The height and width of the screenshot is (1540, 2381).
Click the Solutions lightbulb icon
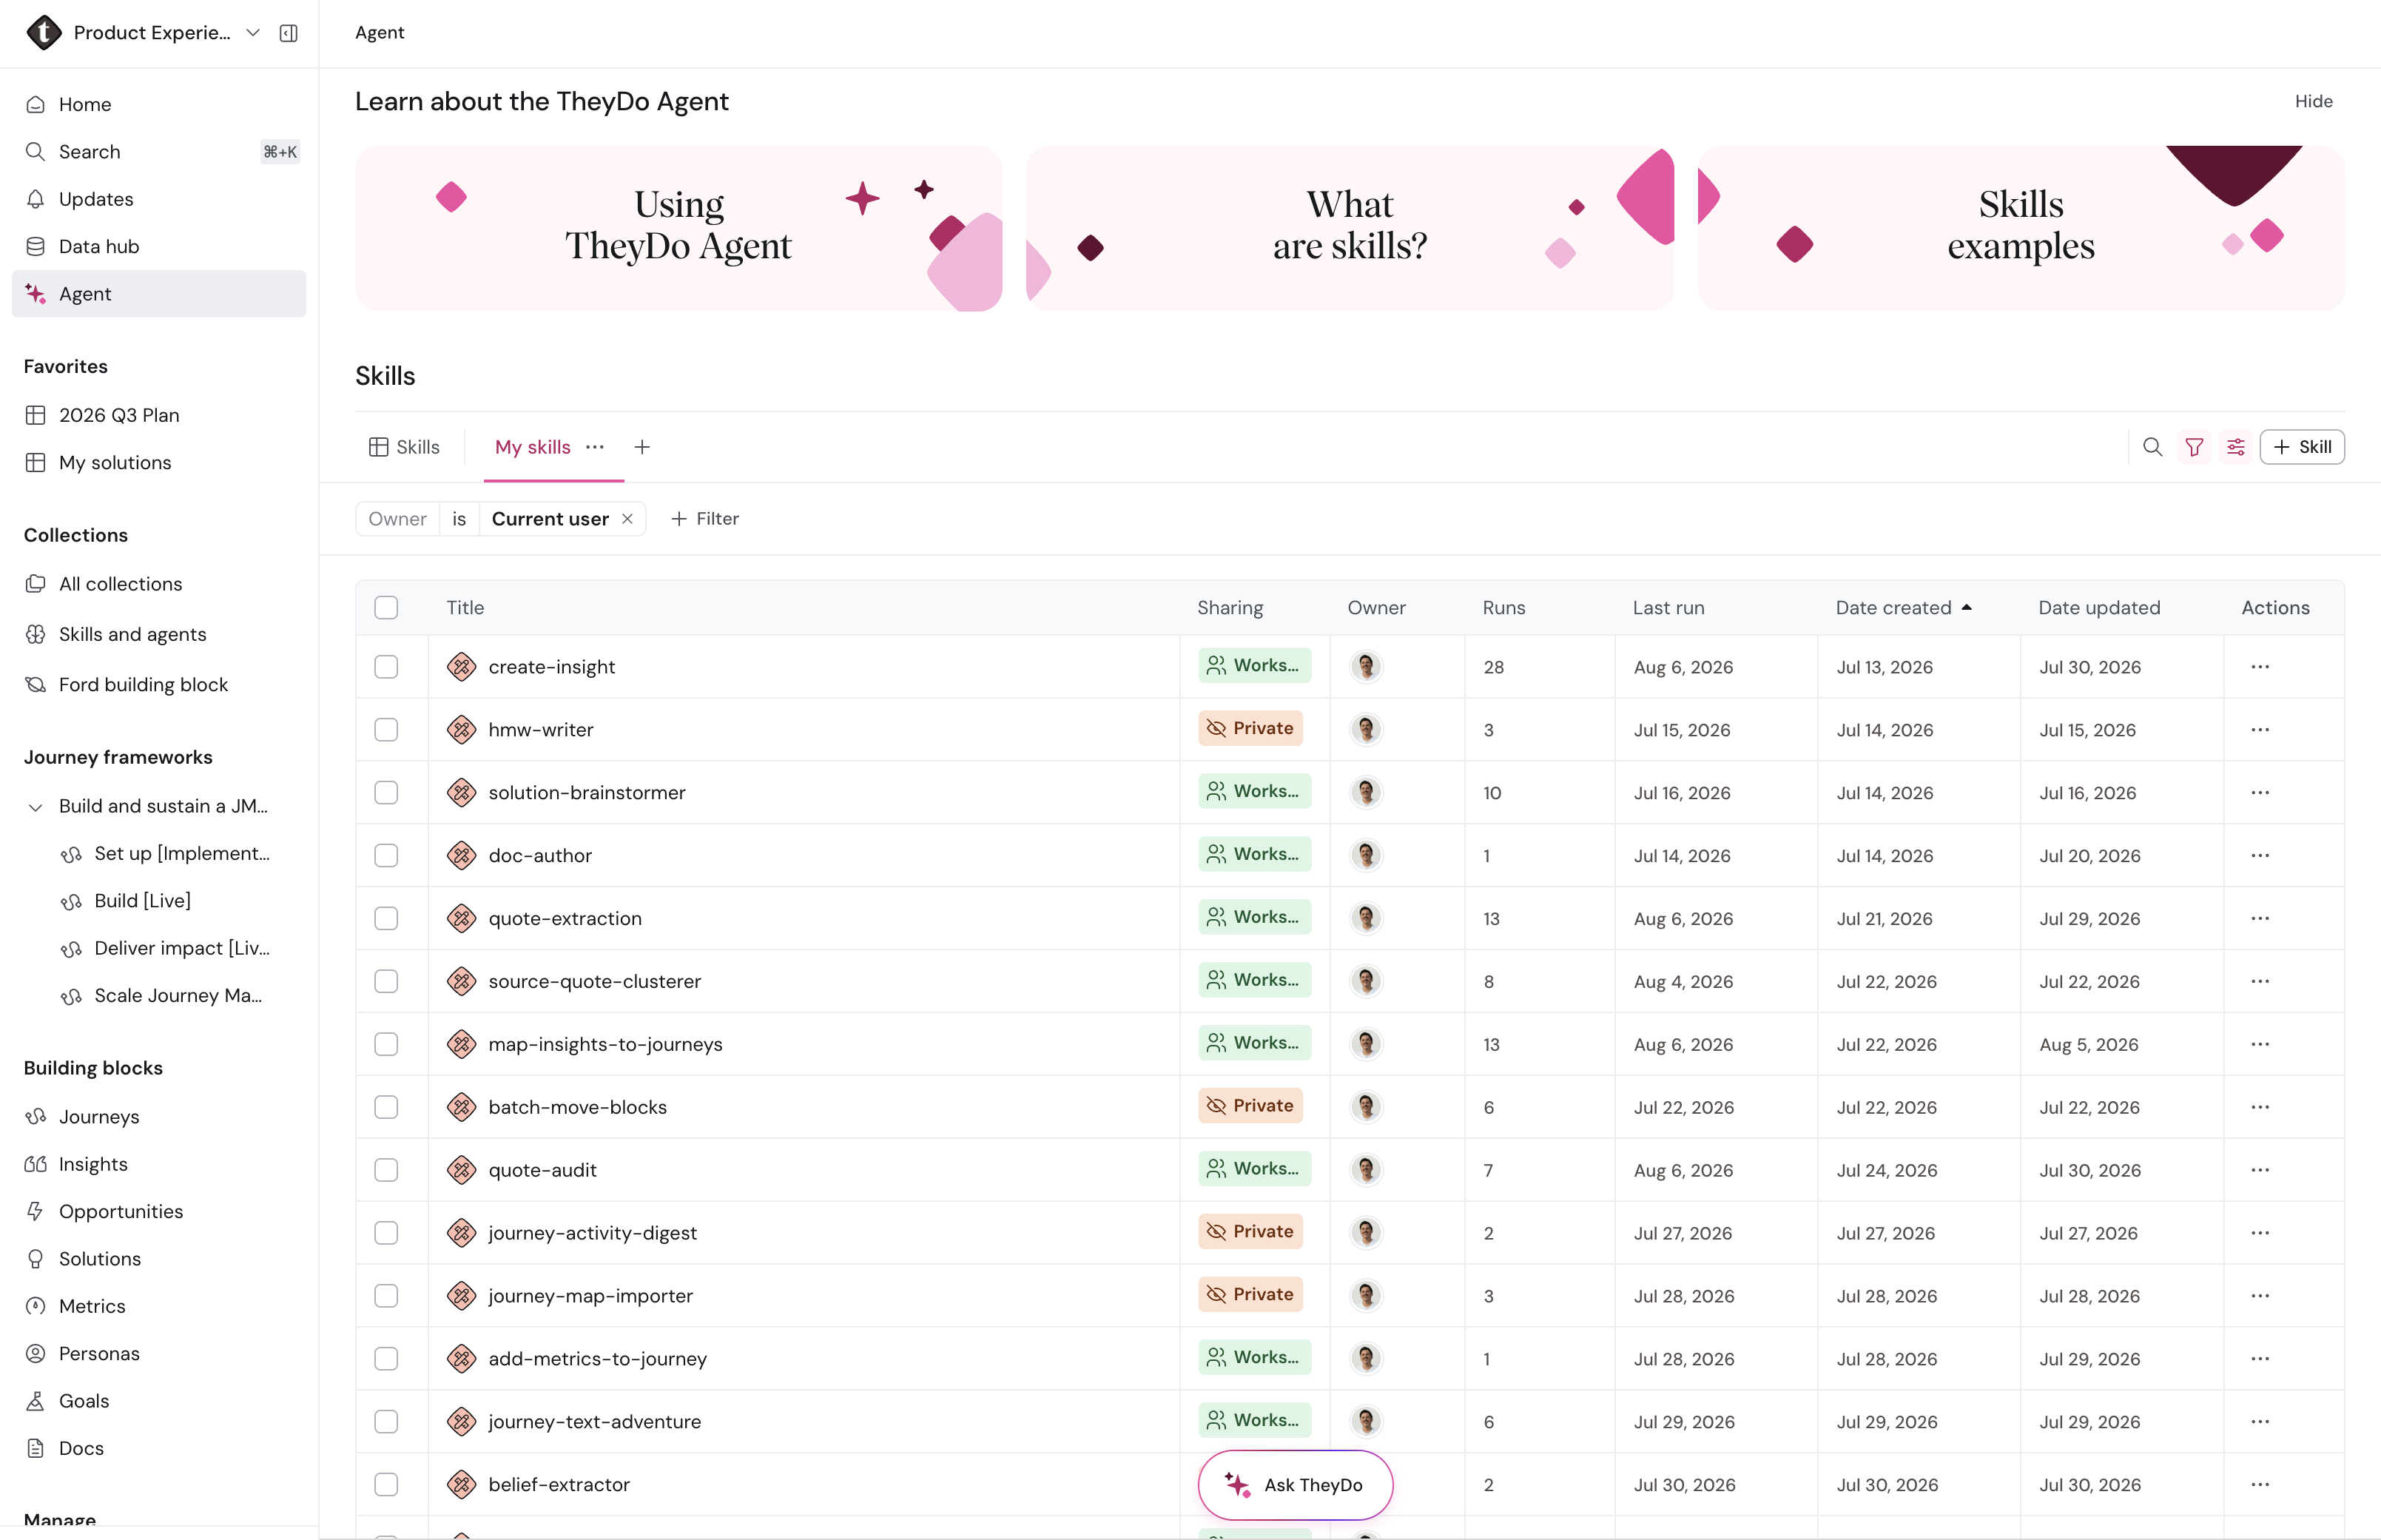(x=36, y=1259)
